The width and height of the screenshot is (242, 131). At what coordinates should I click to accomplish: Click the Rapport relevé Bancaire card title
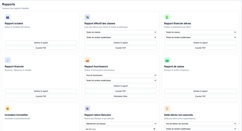(x=98, y=115)
